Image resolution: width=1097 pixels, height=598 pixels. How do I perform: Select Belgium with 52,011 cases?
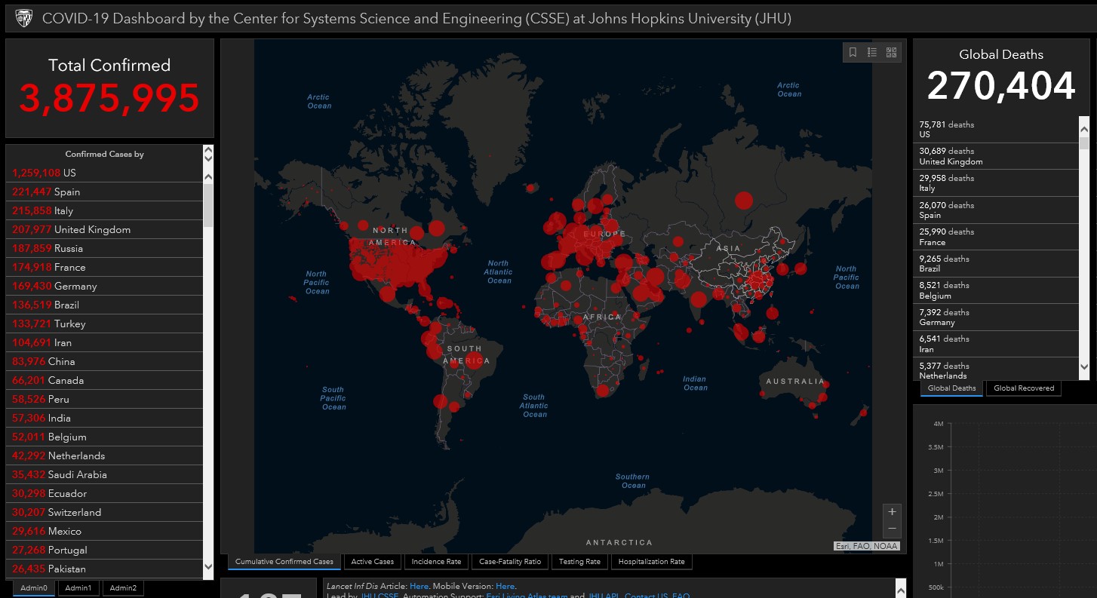[x=104, y=437]
